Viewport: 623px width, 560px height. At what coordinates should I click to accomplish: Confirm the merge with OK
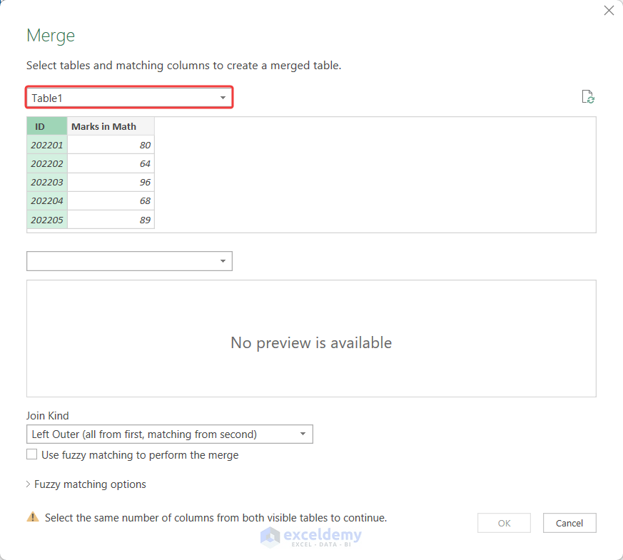coord(504,523)
